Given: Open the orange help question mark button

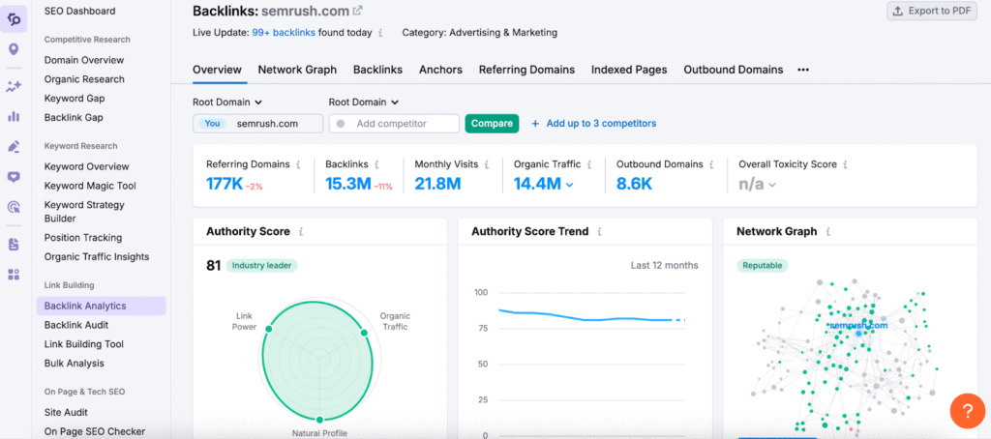Looking at the screenshot, I should pos(967,411).
